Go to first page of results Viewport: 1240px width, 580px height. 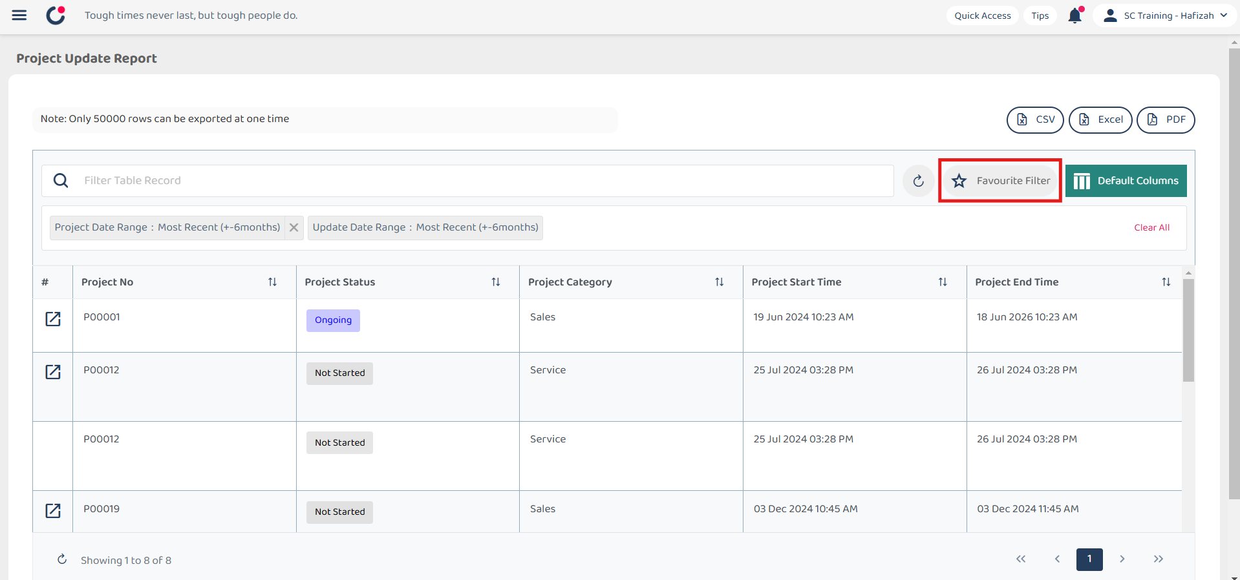1021,559
